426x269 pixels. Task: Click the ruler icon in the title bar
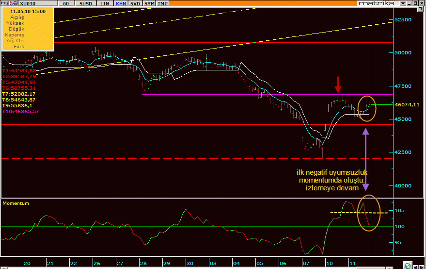[x=4, y=3]
